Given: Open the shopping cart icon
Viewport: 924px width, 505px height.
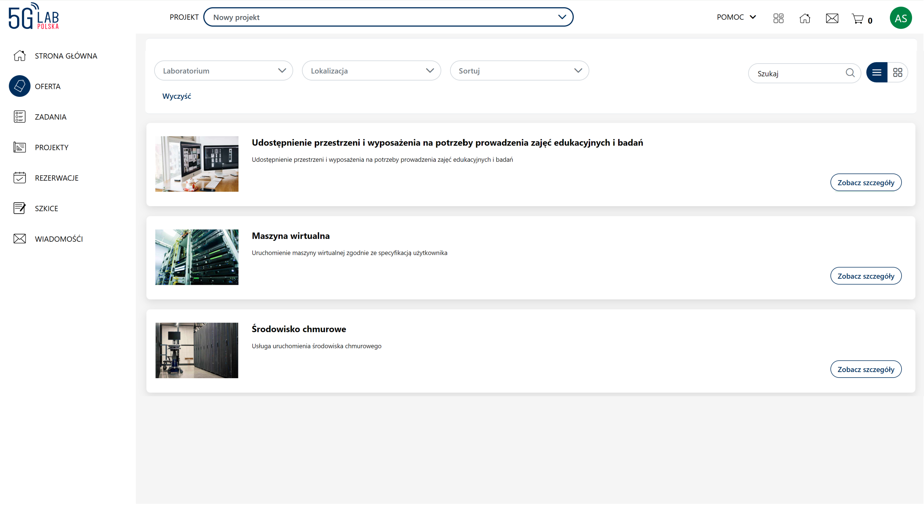Looking at the screenshot, I should (858, 18).
